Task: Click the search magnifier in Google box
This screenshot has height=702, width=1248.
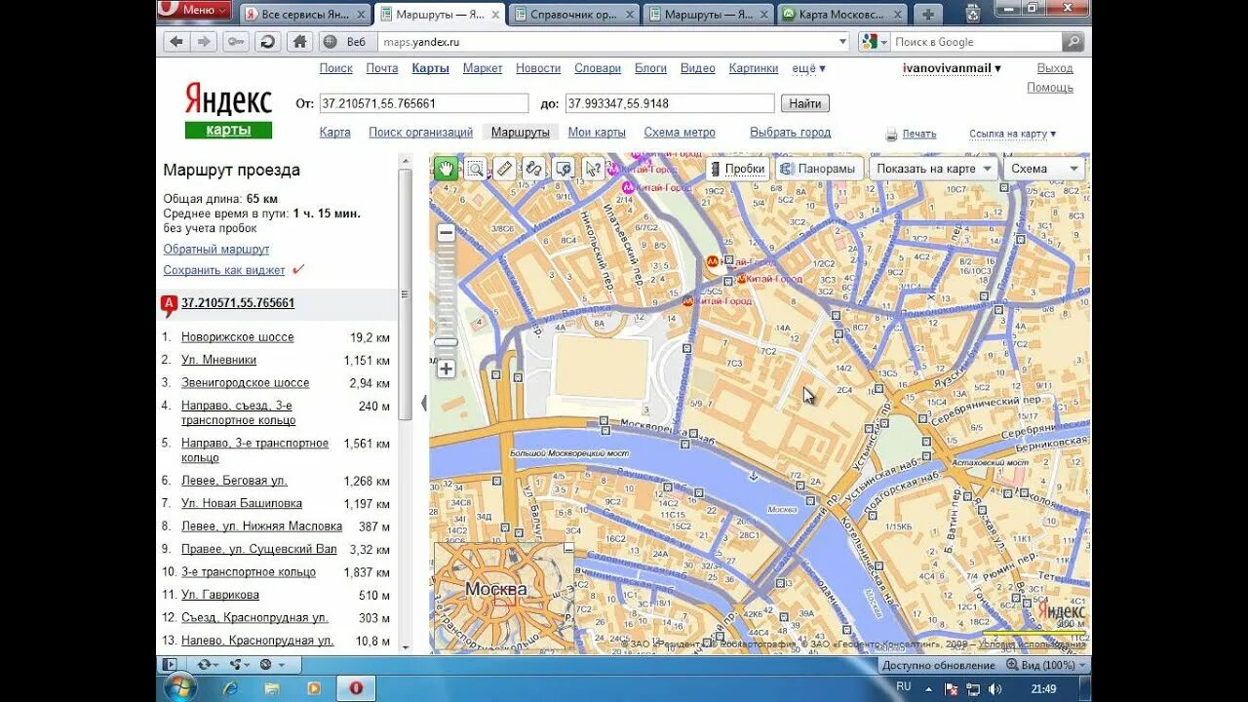Action: click(x=1073, y=42)
